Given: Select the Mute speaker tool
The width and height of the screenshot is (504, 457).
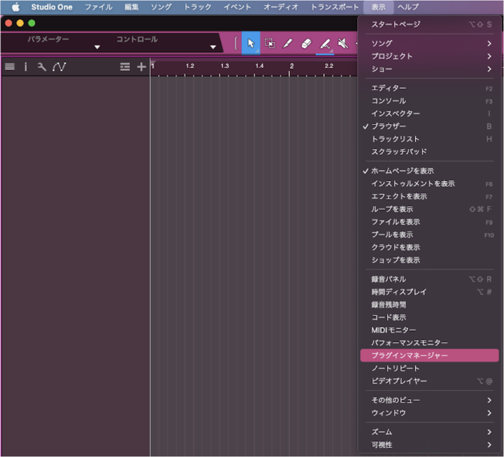Looking at the screenshot, I should [343, 44].
